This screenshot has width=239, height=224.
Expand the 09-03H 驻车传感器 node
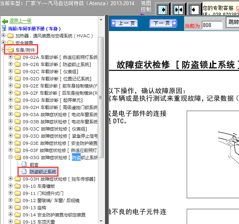click(x=10, y=179)
